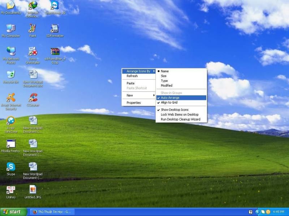Open Properties from the context menu
Image resolution: width=289 pixels, height=216 pixels.
[139, 103]
